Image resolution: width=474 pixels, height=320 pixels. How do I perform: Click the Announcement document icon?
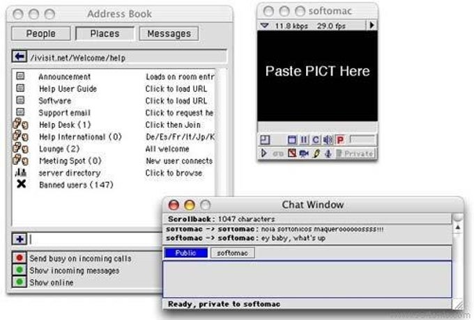click(20, 76)
